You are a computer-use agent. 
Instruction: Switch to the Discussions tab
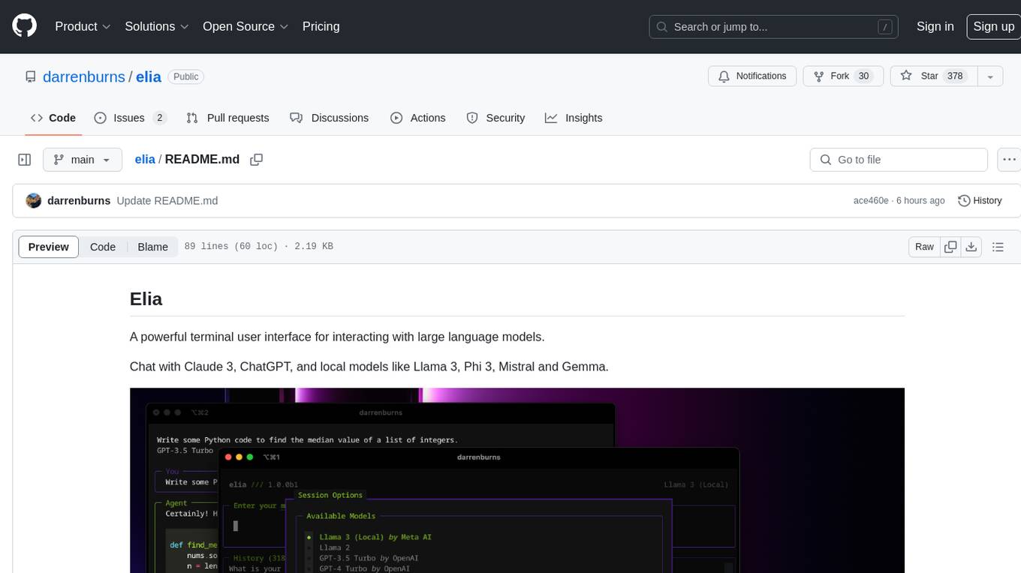pyautogui.click(x=330, y=118)
